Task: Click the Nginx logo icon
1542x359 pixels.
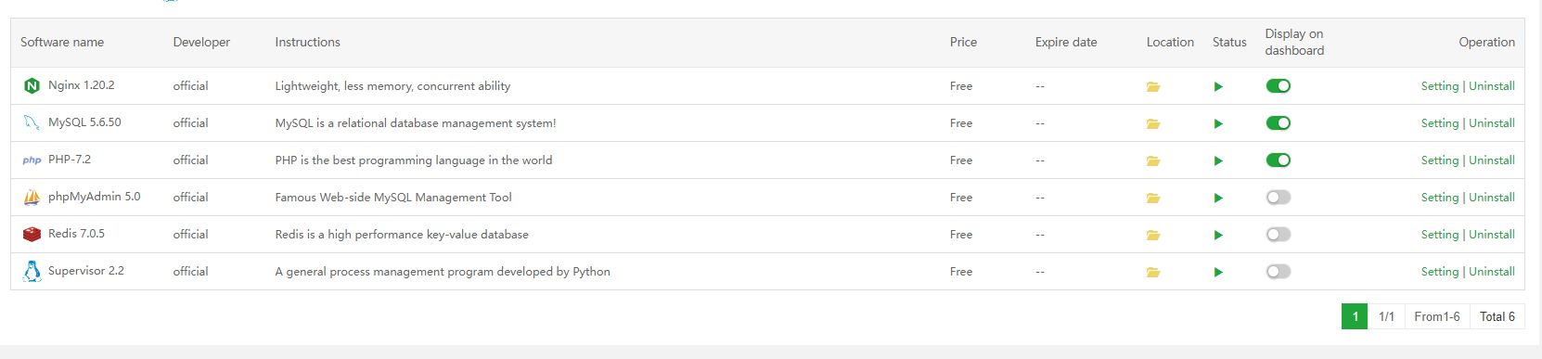Action: tap(32, 85)
